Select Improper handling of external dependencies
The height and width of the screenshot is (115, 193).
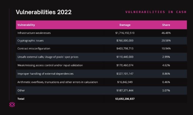pyautogui.click(x=46, y=74)
